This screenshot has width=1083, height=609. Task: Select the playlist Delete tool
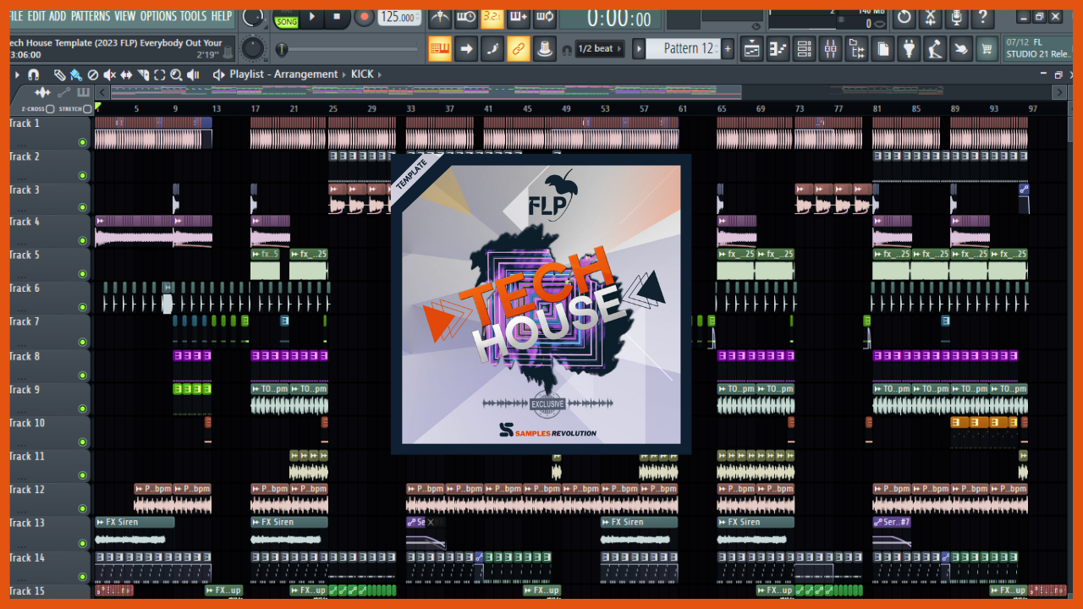93,74
